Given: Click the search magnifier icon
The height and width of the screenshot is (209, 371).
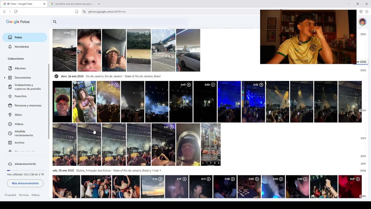Looking at the screenshot, I should coord(54,22).
